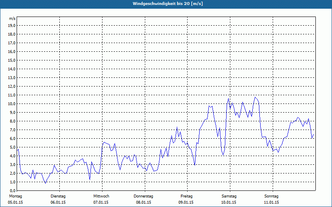Select the 11,0 y-axis label

tap(12, 95)
